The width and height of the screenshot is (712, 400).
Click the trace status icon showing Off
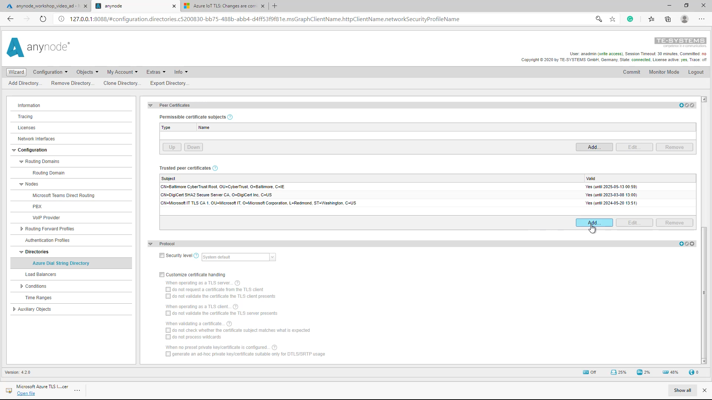pos(586,373)
